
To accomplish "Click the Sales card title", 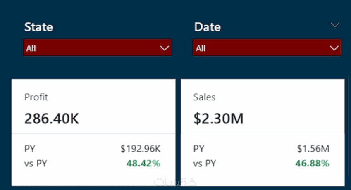I will [x=204, y=97].
